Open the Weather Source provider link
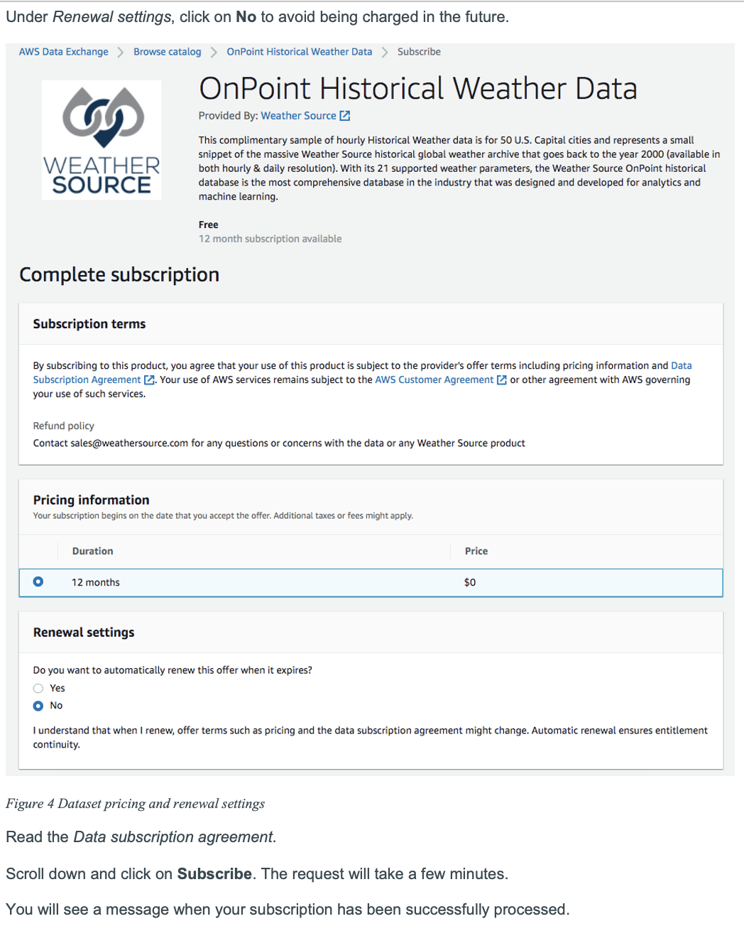The image size is (744, 931). coord(298,115)
